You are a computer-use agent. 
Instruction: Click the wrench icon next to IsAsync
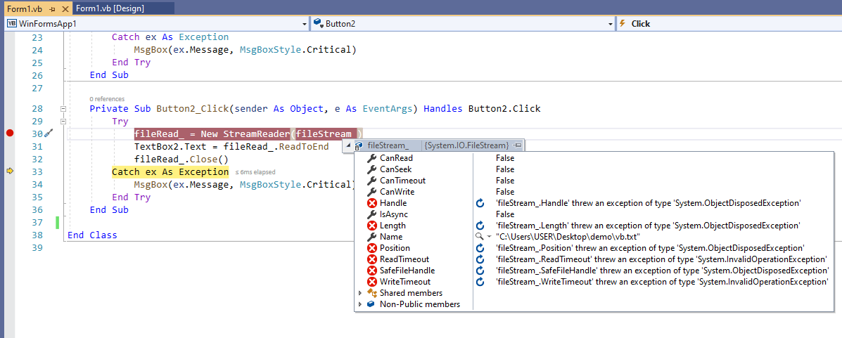tap(371, 214)
